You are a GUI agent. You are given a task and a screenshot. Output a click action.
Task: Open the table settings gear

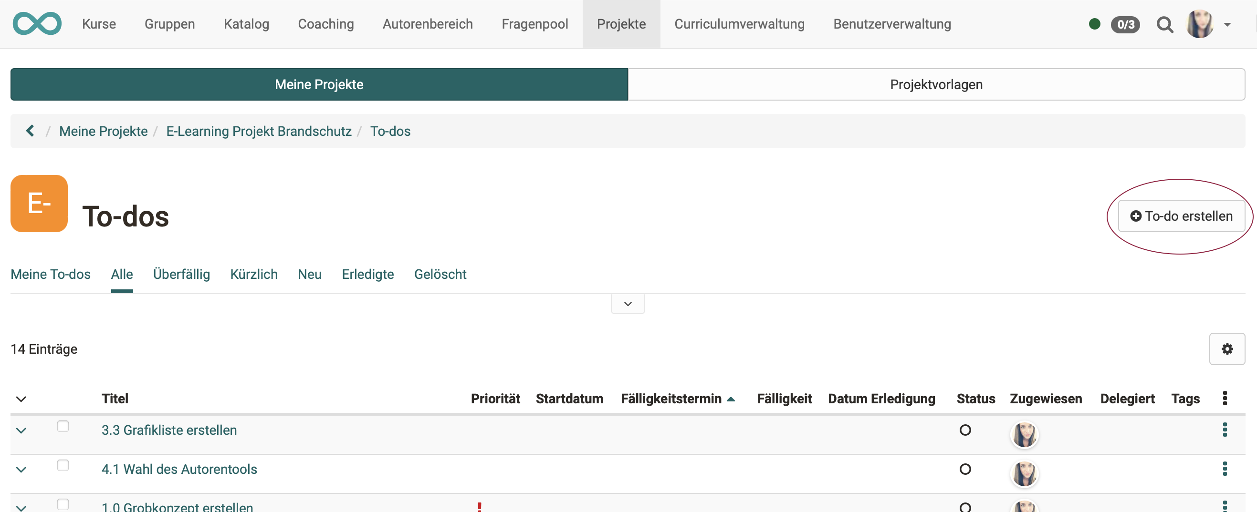(1227, 348)
